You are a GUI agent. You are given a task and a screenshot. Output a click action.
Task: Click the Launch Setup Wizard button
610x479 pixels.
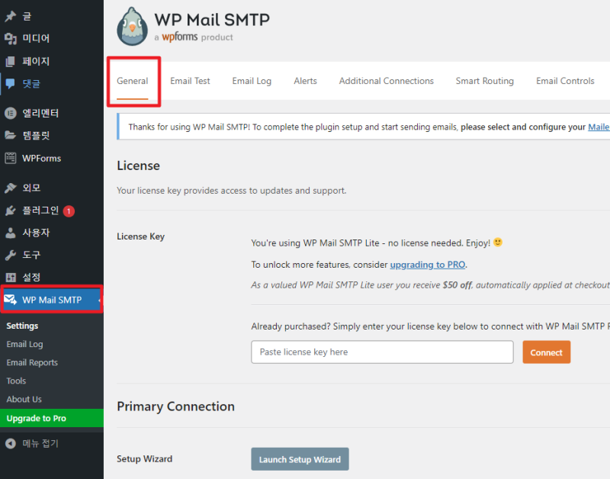[x=300, y=459]
